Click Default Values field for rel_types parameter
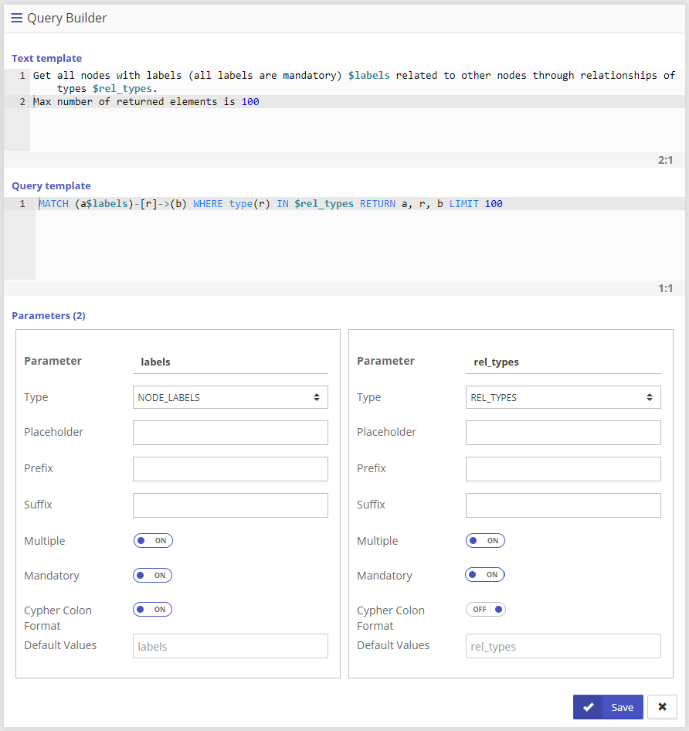Screen dimensions: 689x731 click(563, 646)
